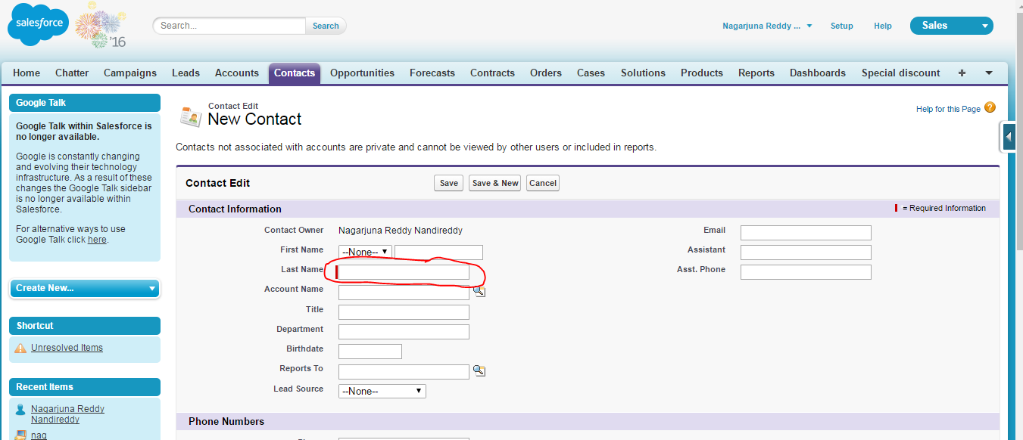Open the First Name salutation dropdown
Screen dimensions: 1023x440
tap(365, 252)
